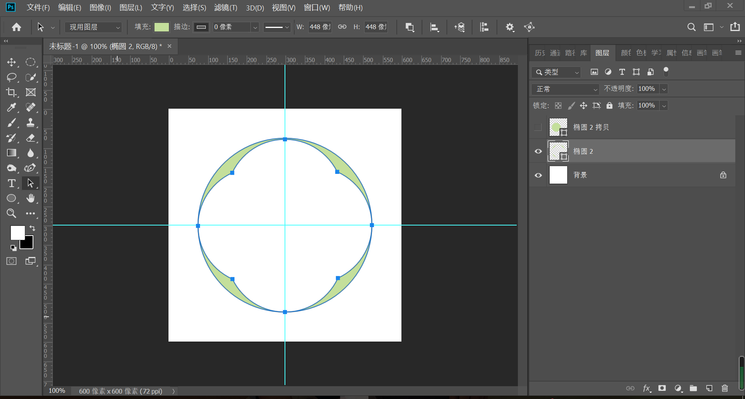
Task: Select the Elliptical Marquee tool
Action: tap(30, 62)
